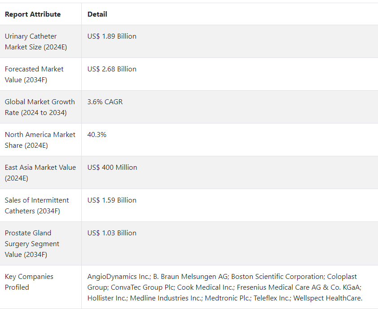The width and height of the screenshot is (378, 309).
Task: Click the US$ 2.68 Billion value
Action: pyautogui.click(x=112, y=69)
